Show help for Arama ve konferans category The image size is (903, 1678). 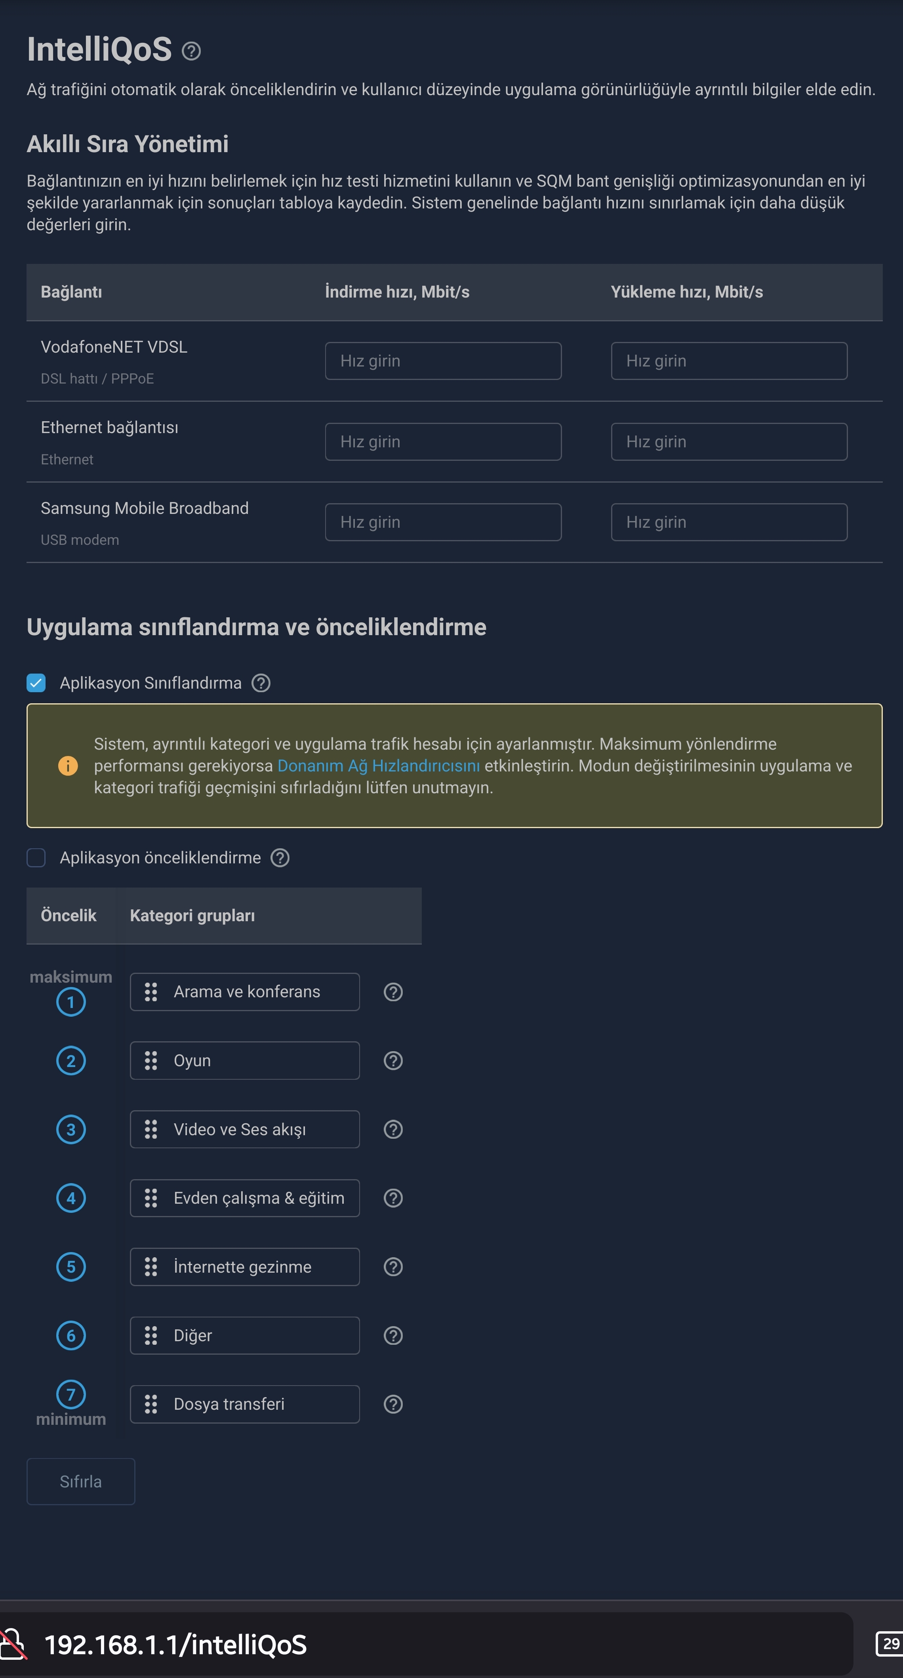pos(393,991)
